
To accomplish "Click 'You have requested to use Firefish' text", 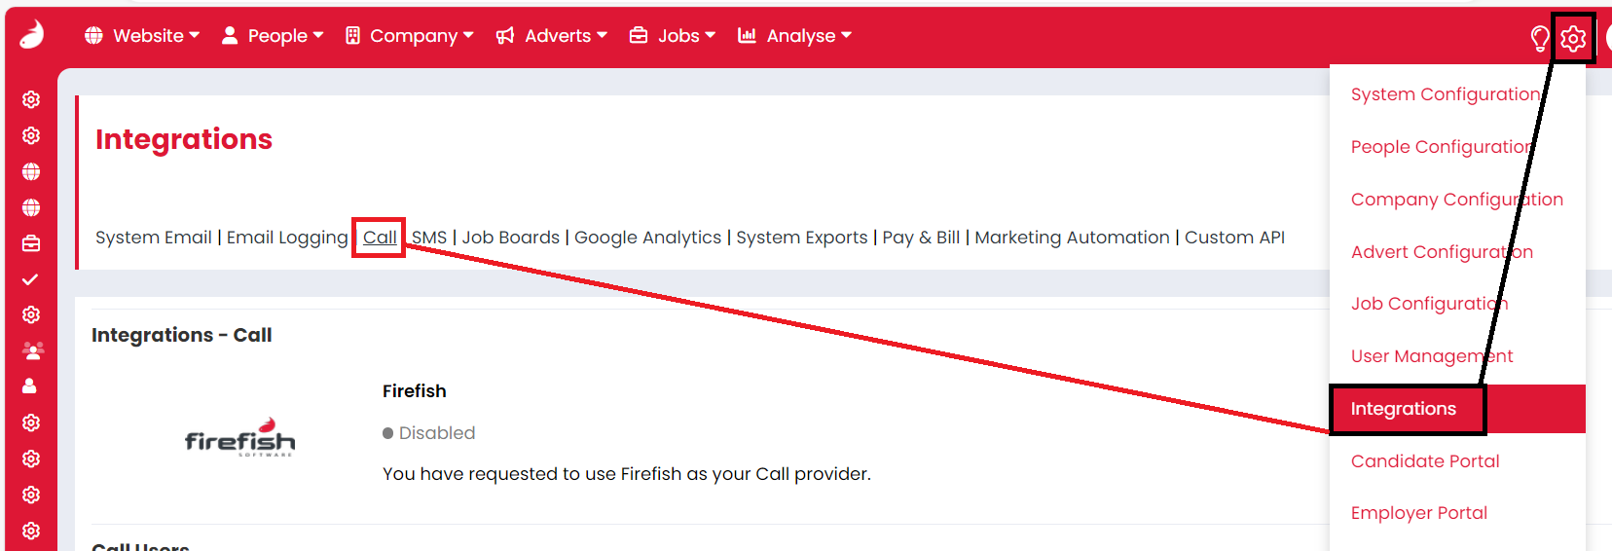I will pos(627,474).
